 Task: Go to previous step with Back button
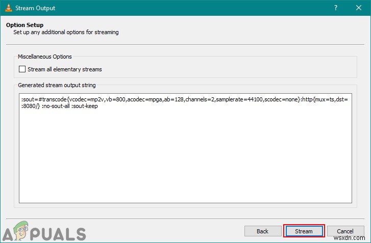[263, 231]
